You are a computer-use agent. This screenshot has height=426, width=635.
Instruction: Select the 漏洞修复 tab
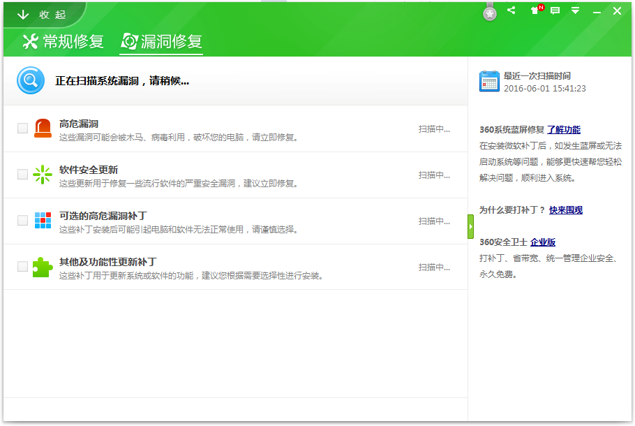(162, 41)
